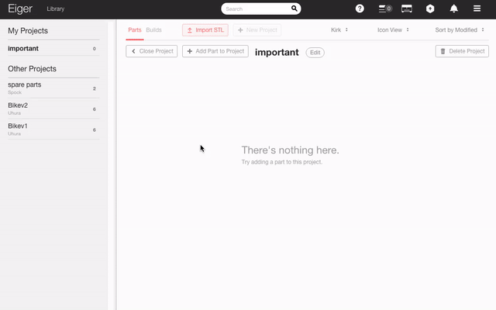Click the Edit project name button

(315, 53)
